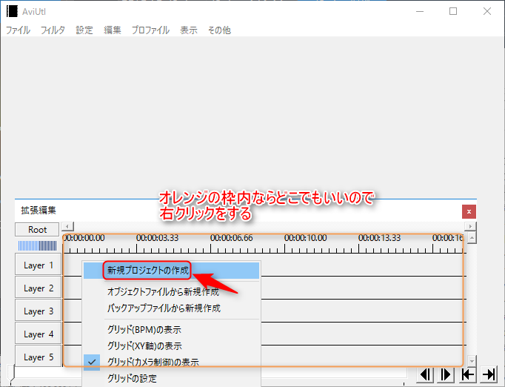Image resolution: width=505 pixels, height=387 pixels.
Task: Toggle Layer 5 button
Action: coord(38,357)
